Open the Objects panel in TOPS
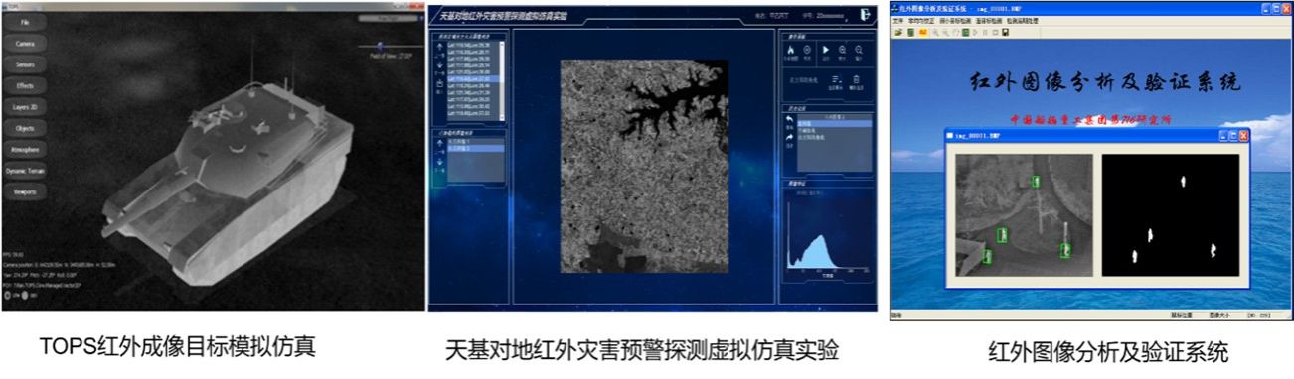The height and width of the screenshot is (379, 1294). pos(24,128)
